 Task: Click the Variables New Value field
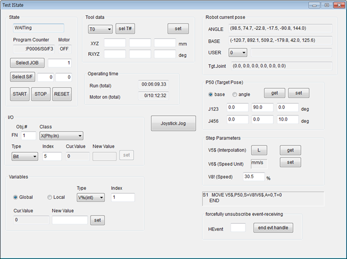click(70, 220)
